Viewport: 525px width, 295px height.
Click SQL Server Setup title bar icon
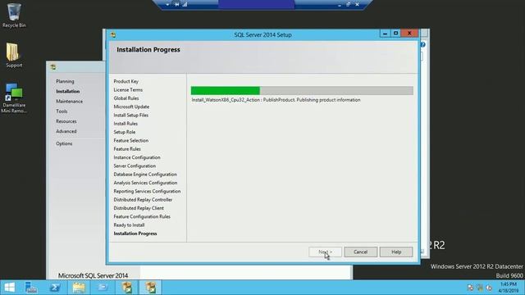click(x=113, y=34)
